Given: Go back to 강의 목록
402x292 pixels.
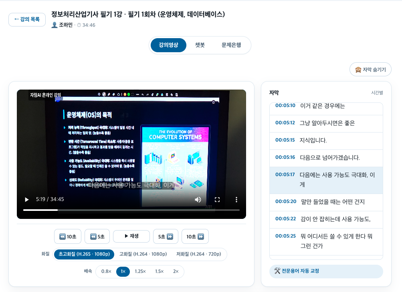Looking at the screenshot, I should [27, 20].
